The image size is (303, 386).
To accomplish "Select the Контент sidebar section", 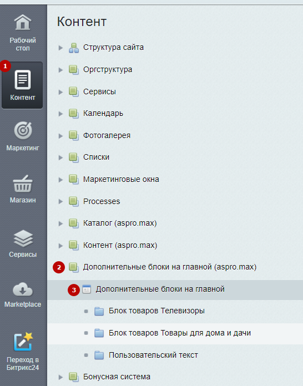I will tap(22, 85).
